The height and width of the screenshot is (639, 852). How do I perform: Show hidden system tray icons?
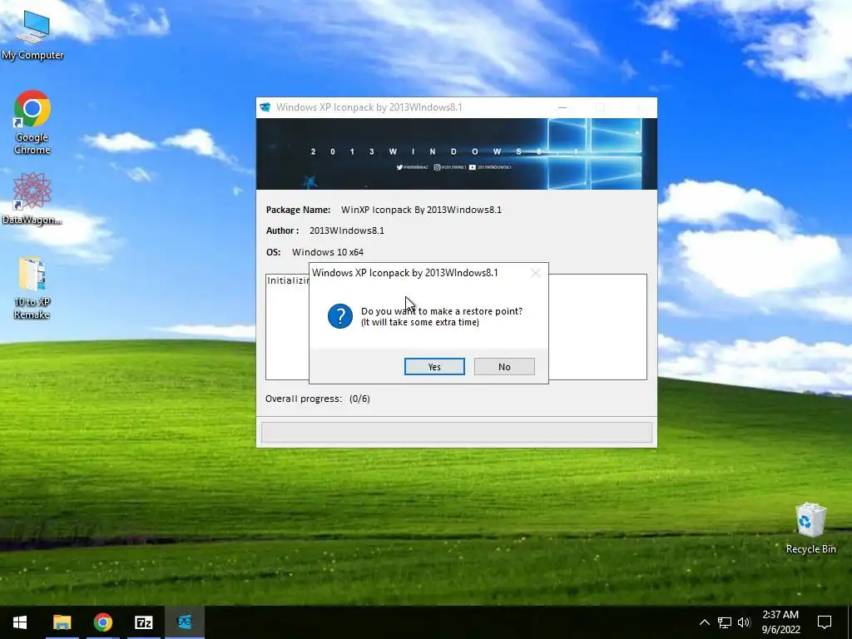pyautogui.click(x=704, y=622)
